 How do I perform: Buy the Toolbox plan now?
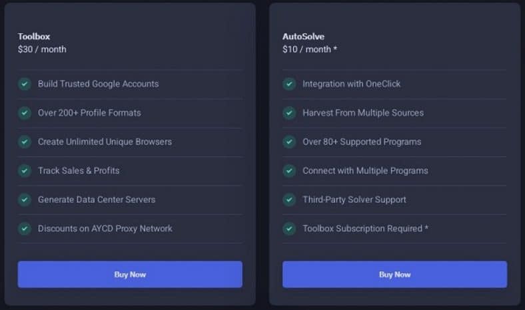[130, 274]
